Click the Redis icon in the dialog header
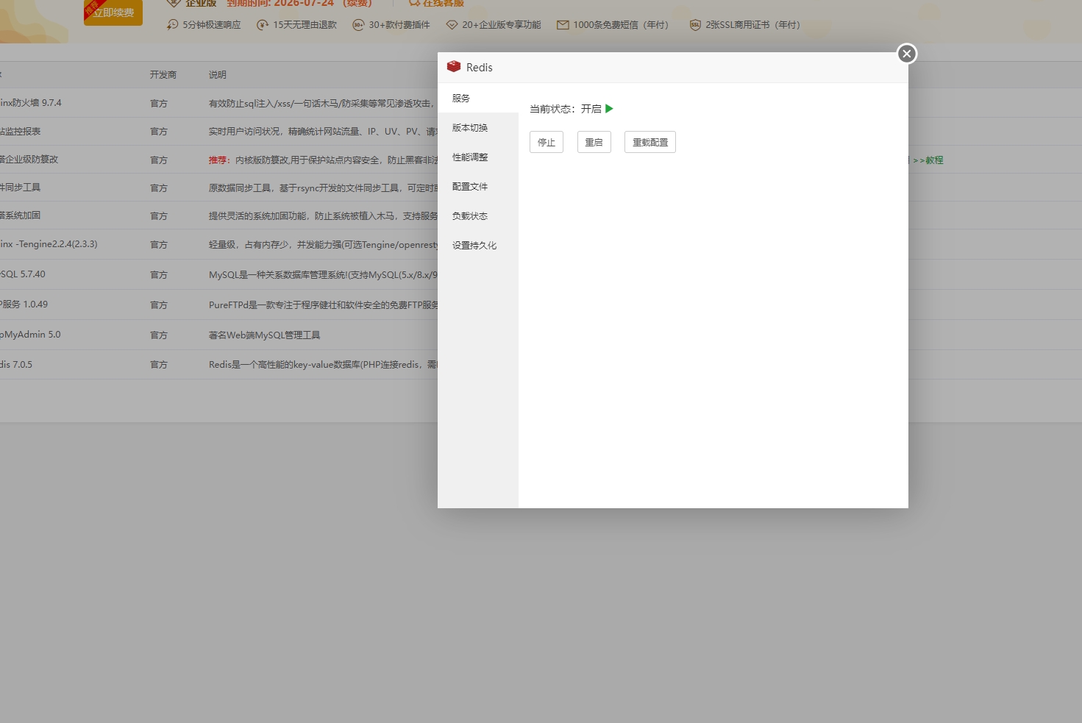 point(454,66)
